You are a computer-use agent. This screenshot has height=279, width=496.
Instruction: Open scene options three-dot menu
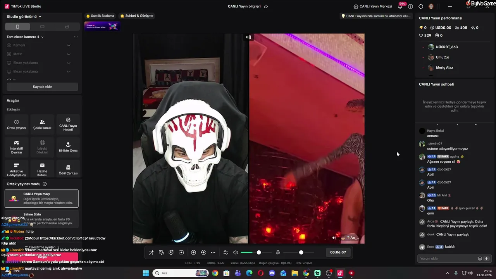click(x=76, y=37)
